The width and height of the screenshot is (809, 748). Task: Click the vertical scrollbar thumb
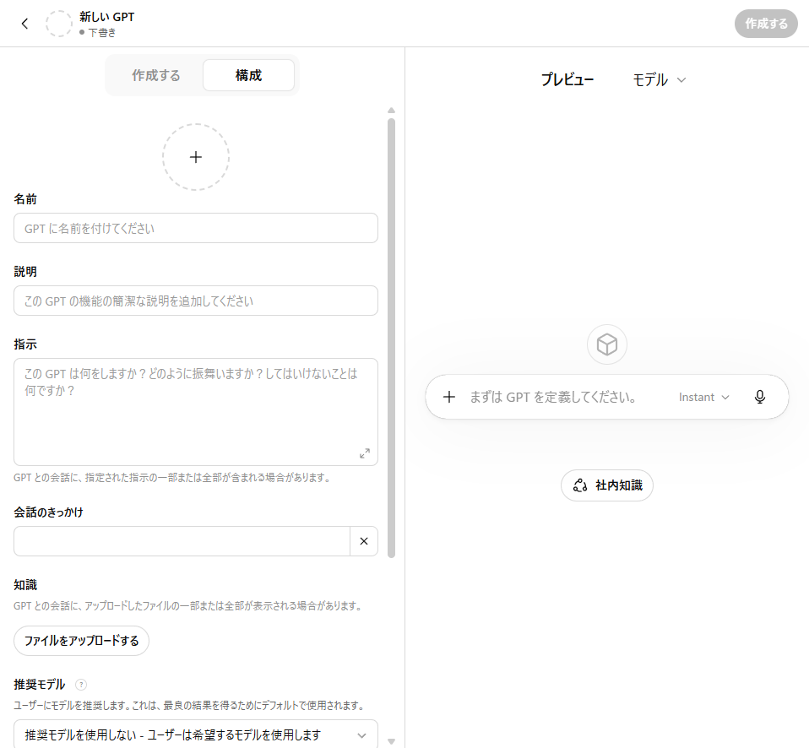(392, 338)
